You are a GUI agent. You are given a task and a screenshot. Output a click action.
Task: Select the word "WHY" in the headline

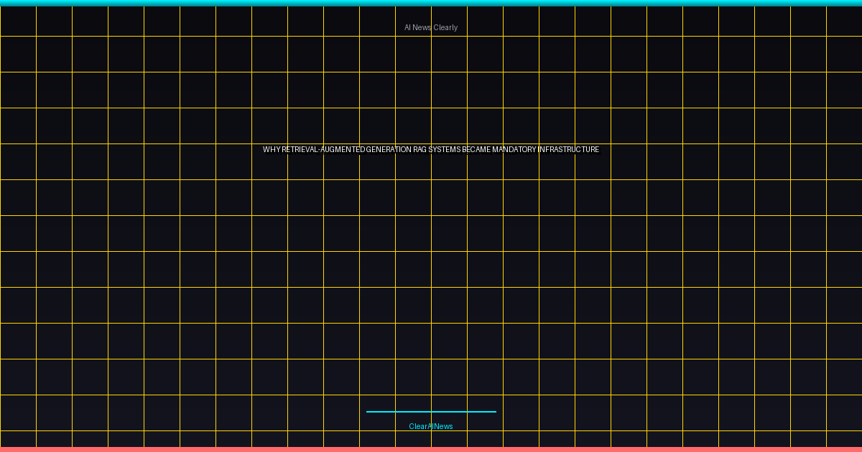pos(272,149)
